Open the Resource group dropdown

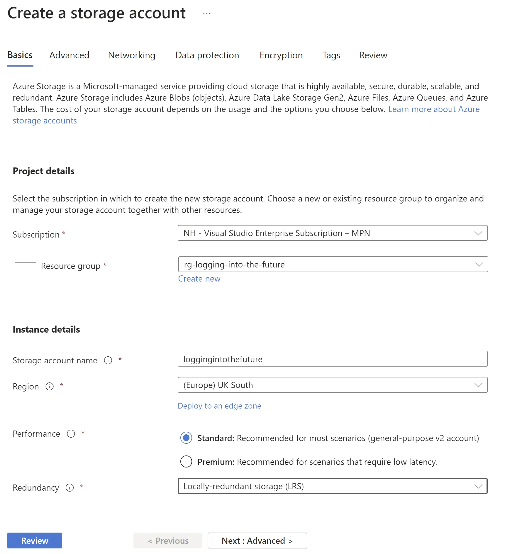point(333,264)
